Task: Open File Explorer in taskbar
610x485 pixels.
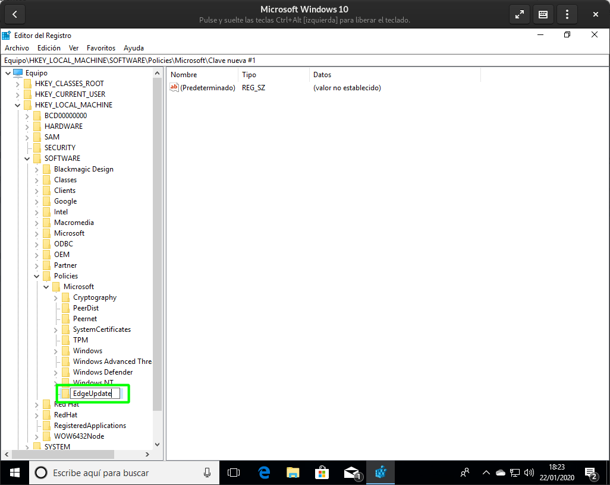Action: click(293, 473)
